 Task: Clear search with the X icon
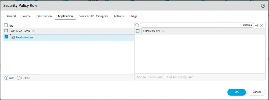tap(262, 25)
